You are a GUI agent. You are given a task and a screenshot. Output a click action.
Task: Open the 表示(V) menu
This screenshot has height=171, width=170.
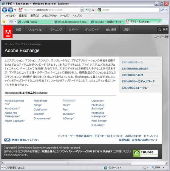[35, 16]
